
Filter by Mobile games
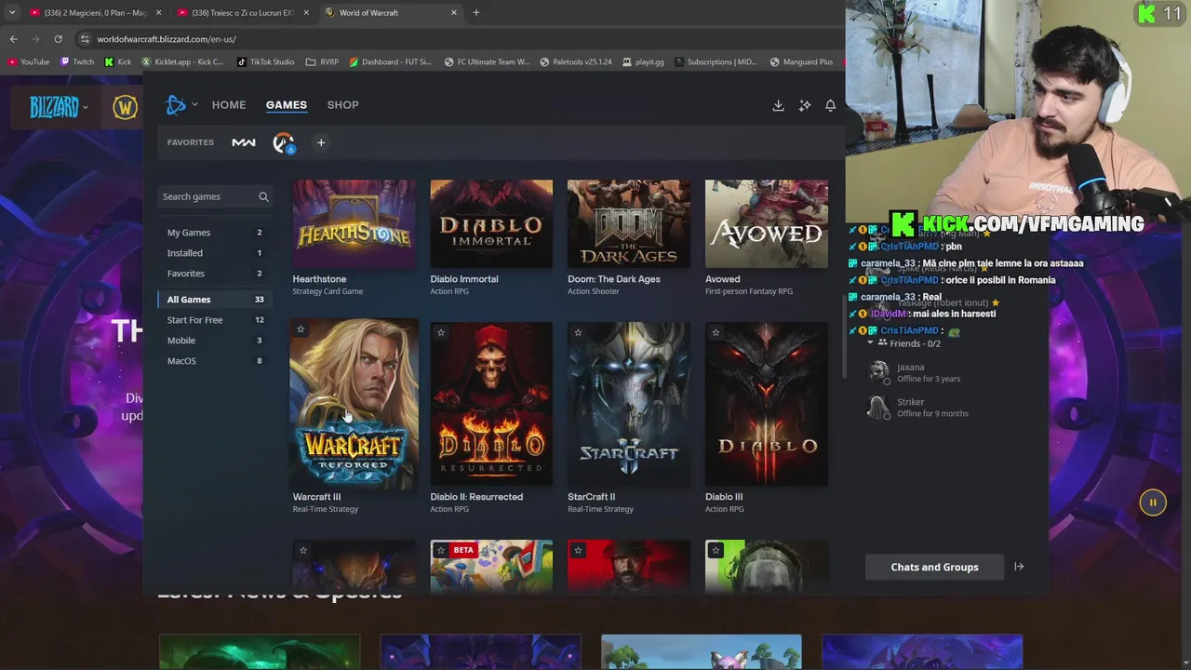coord(215,341)
